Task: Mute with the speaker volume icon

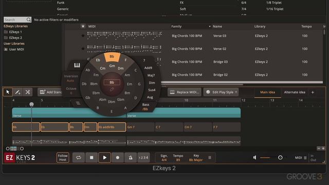Action: click(x=254, y=158)
